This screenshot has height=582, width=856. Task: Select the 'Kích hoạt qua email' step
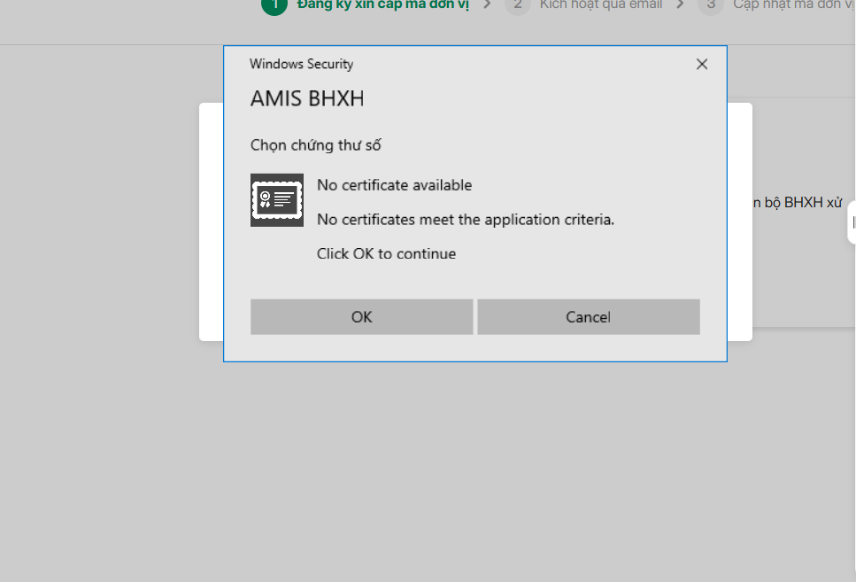tap(601, 5)
